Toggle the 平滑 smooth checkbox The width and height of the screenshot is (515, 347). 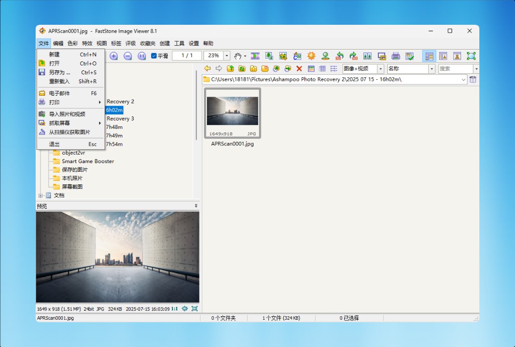click(154, 56)
